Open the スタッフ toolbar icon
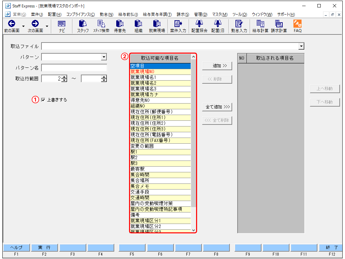Viewport: 345px width, 259px height. click(83, 24)
